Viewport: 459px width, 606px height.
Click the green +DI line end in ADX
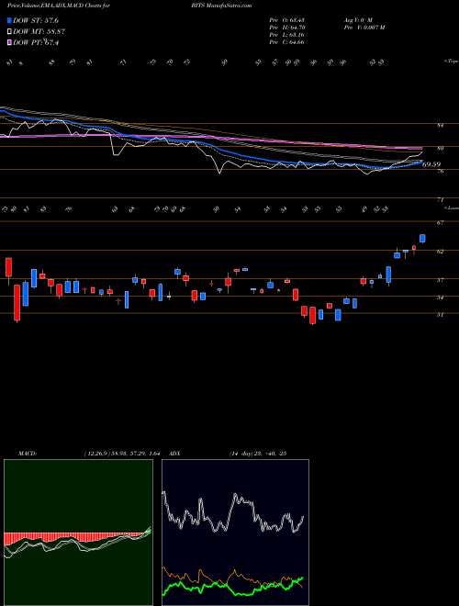302,578
